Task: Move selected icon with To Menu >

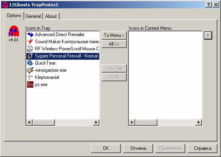Action: pos(114,35)
